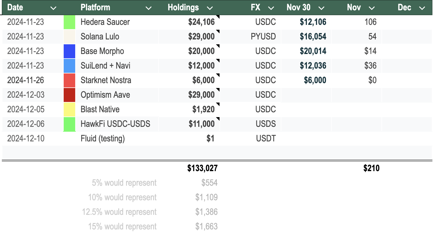This screenshot has width=433, height=247.
Task: Select the $6,000 holdings for Starknet Nostra
Action: 189,80
